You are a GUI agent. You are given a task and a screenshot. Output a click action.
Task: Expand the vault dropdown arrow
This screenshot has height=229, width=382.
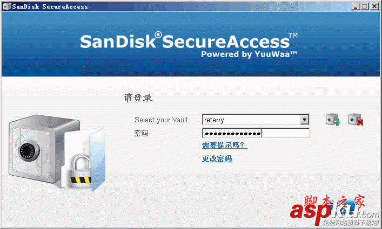point(305,120)
